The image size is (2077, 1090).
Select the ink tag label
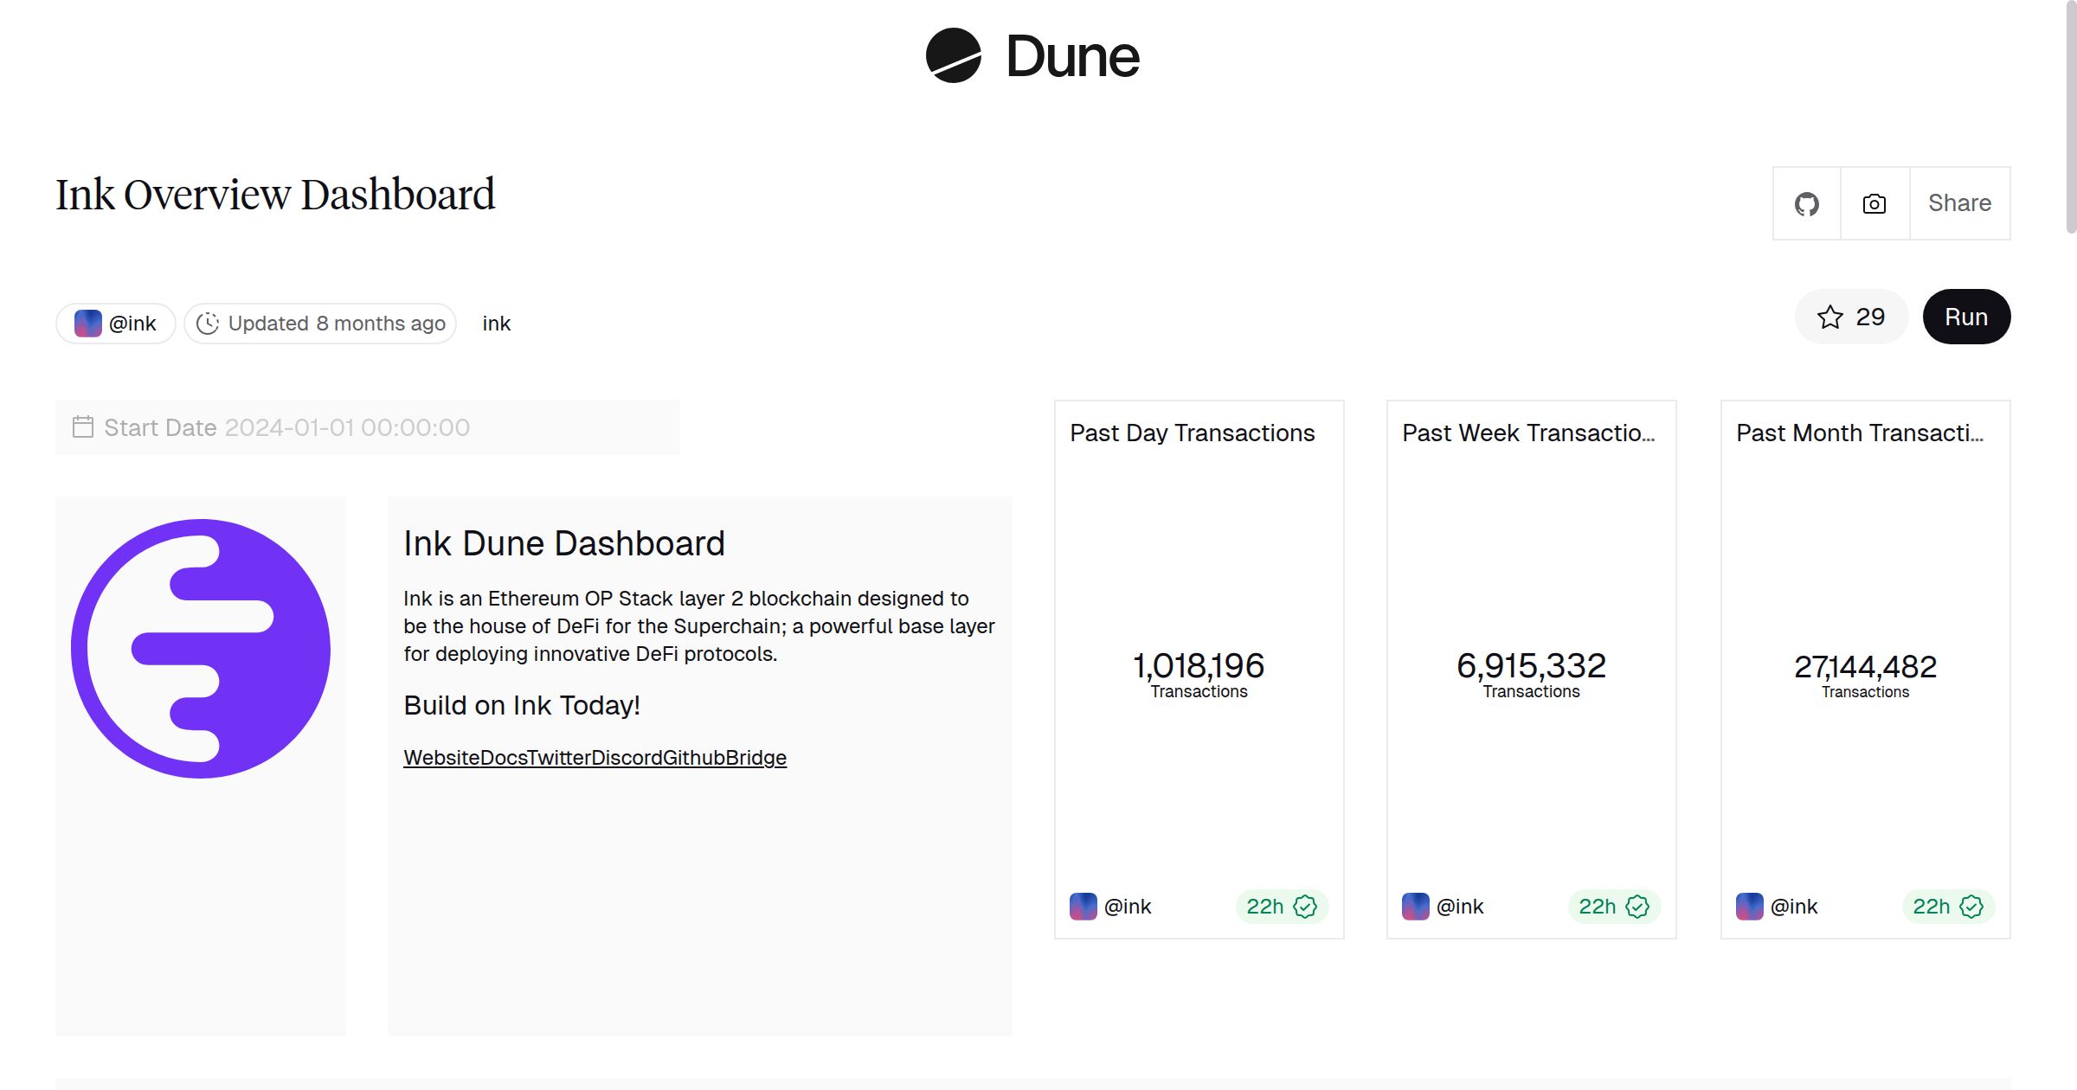[x=496, y=323]
